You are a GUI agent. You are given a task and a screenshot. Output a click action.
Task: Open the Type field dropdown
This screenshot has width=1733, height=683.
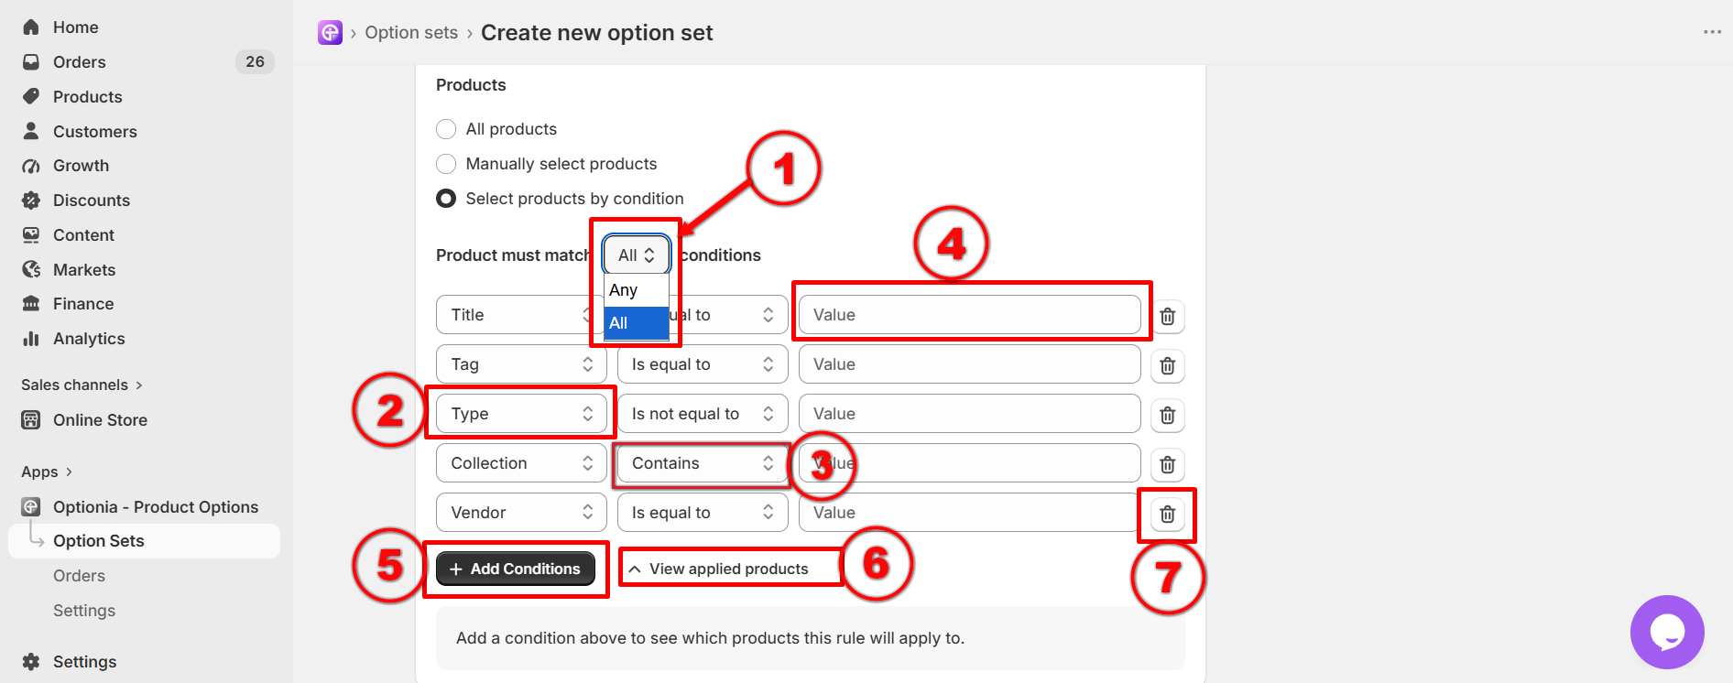(x=521, y=414)
